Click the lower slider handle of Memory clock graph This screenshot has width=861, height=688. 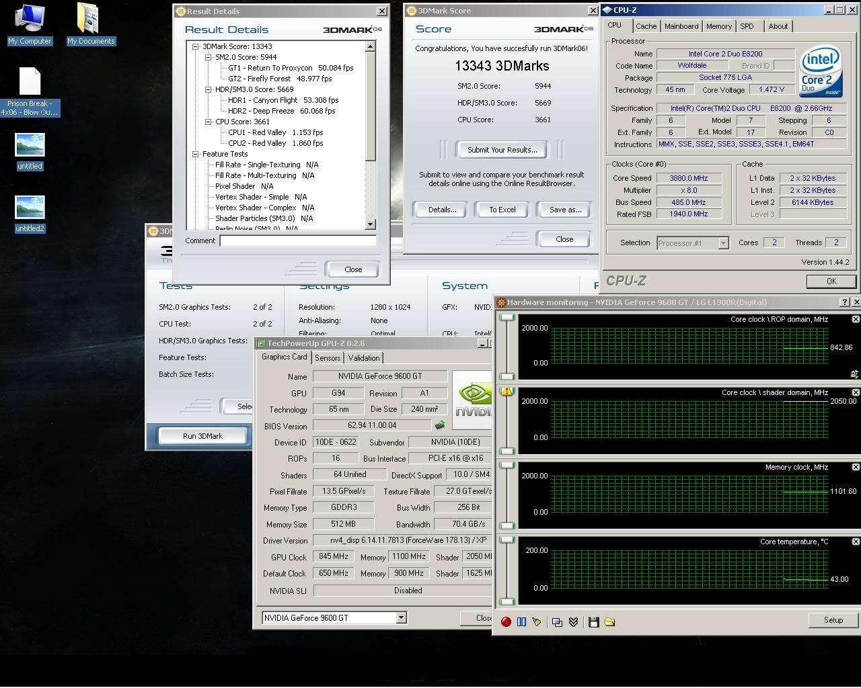click(x=507, y=525)
